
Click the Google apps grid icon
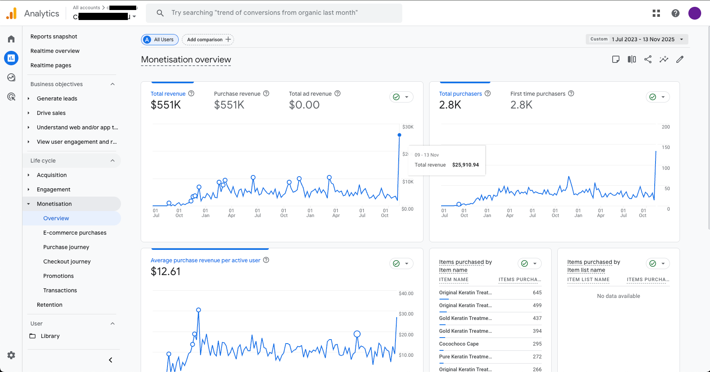(x=656, y=13)
